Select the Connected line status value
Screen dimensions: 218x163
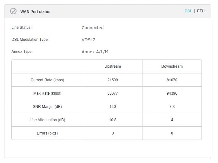[92, 28]
